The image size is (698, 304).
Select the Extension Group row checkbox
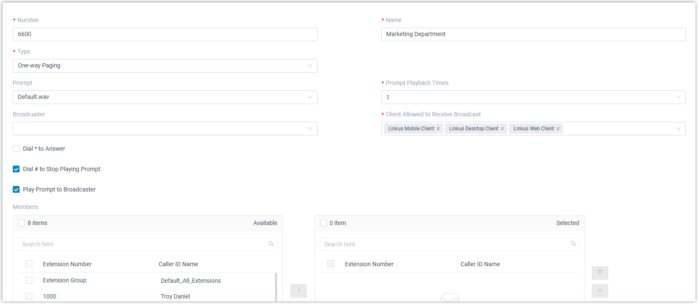29,280
